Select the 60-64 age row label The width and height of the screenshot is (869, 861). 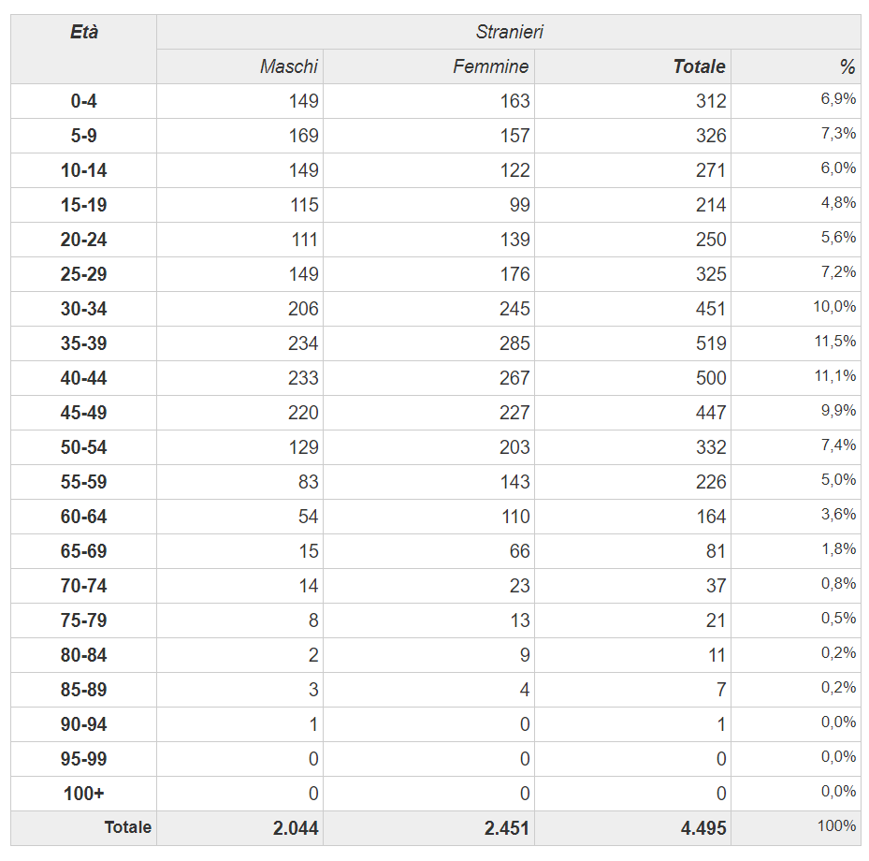[x=84, y=517]
